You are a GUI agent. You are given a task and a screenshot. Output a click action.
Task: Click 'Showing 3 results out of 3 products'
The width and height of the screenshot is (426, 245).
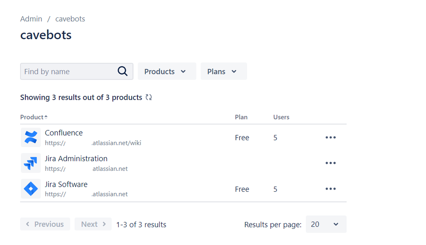(x=81, y=98)
